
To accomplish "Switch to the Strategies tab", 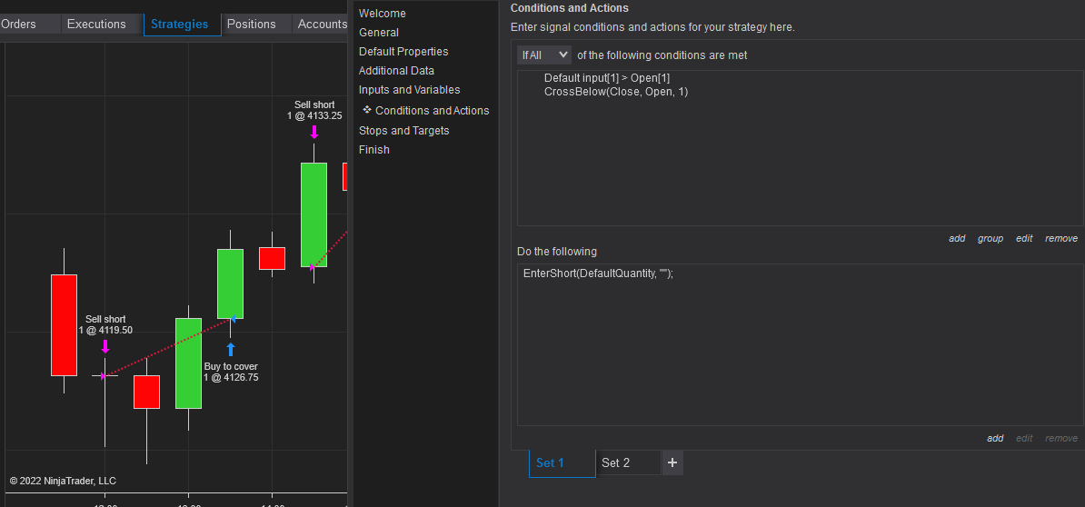I will click(180, 25).
